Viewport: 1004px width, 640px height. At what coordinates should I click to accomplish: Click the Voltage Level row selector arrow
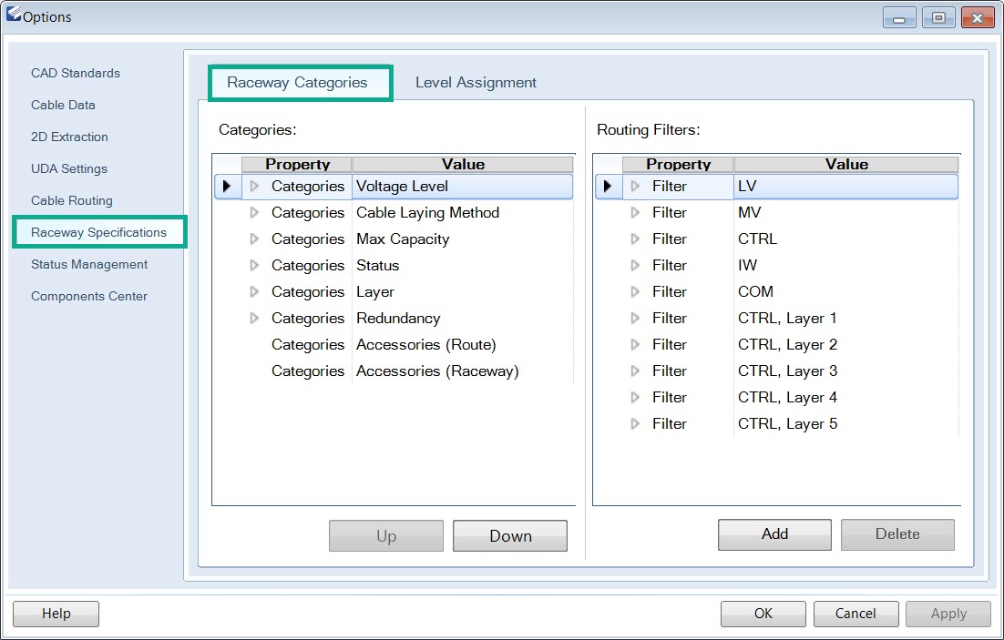(227, 187)
